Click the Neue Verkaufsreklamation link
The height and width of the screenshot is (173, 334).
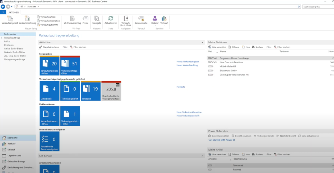(x=189, y=112)
